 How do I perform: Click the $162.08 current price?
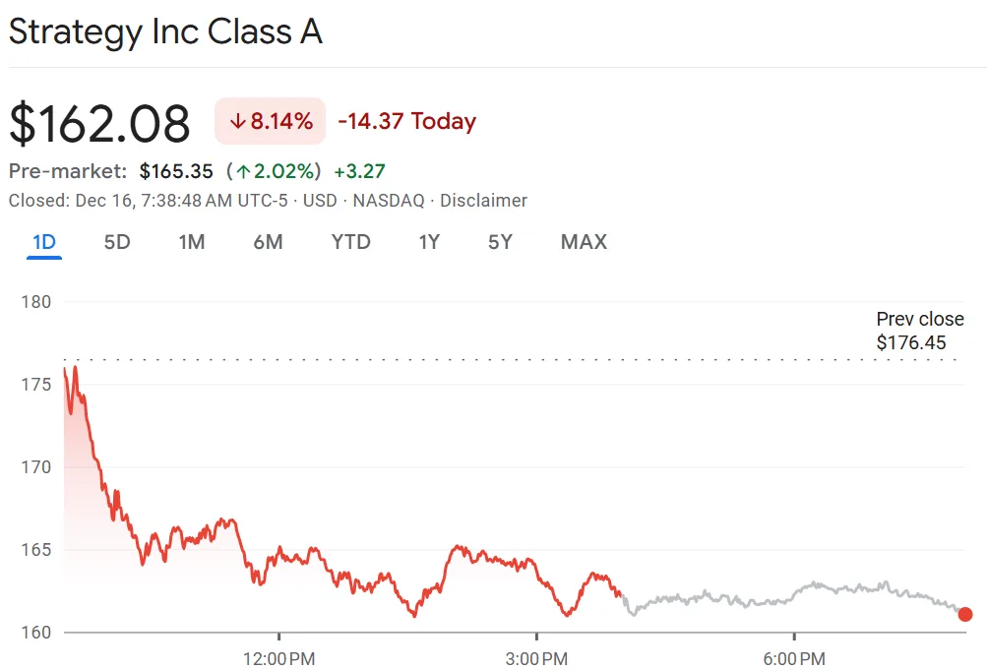coord(99,124)
